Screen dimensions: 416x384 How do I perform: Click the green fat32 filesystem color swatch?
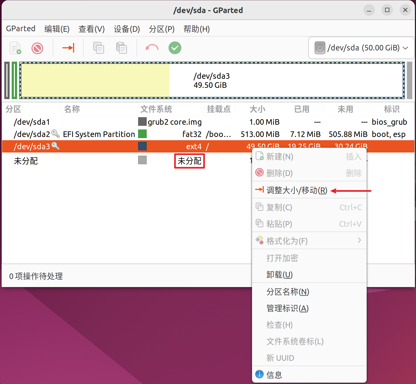142,134
